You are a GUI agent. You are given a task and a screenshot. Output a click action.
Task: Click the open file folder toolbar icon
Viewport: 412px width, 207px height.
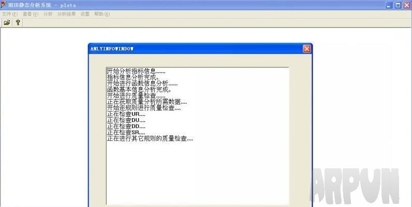(x=7, y=23)
